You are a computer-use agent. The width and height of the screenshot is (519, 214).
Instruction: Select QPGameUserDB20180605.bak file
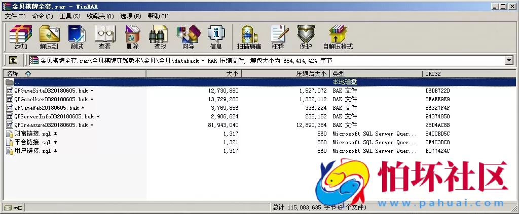54,99
